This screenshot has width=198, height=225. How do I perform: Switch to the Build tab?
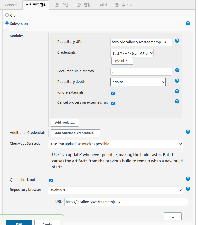click(103, 5)
